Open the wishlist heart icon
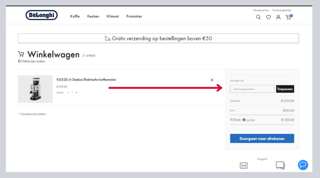The width and height of the screenshot is (320, 178). click(x=269, y=17)
